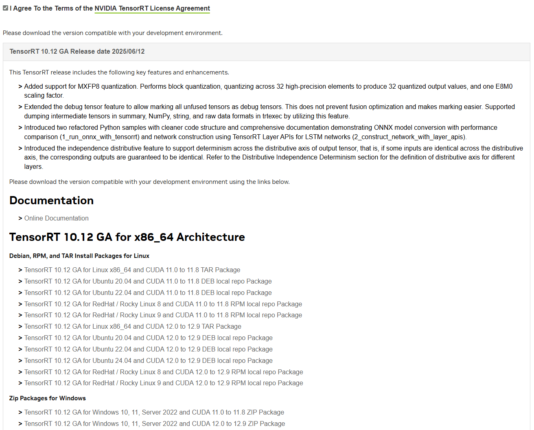Viewport: 534px width, 430px height.
Task: Click the 'Documentation' section heading
Action: click(x=52, y=201)
